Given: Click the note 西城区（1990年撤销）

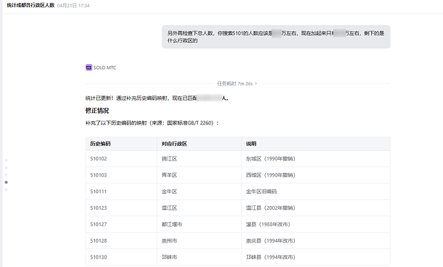Looking at the screenshot, I should coord(270,175).
